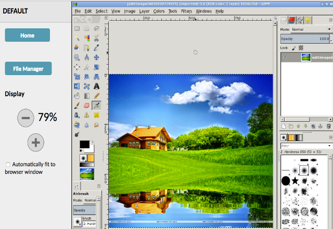Select the Shear tool
This screenshot has width=333, height=229.
point(87,77)
